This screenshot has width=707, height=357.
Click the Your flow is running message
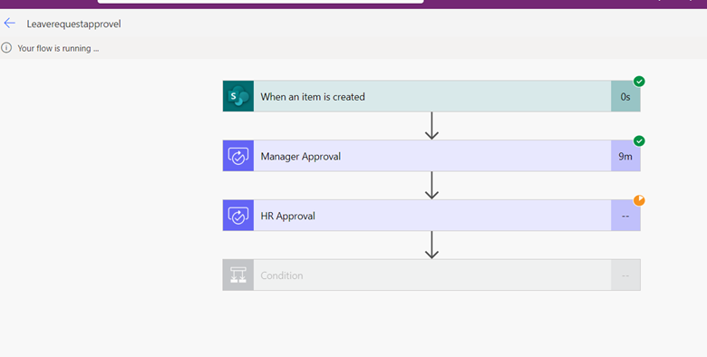click(58, 48)
